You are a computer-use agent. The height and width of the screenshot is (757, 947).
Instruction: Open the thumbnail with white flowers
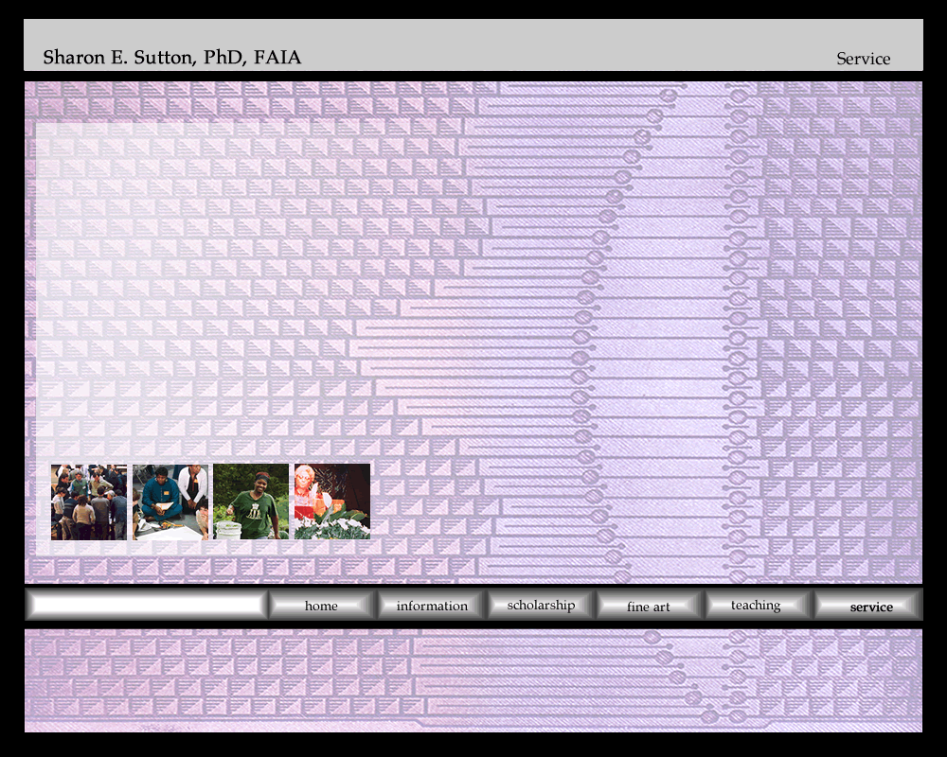coord(332,502)
